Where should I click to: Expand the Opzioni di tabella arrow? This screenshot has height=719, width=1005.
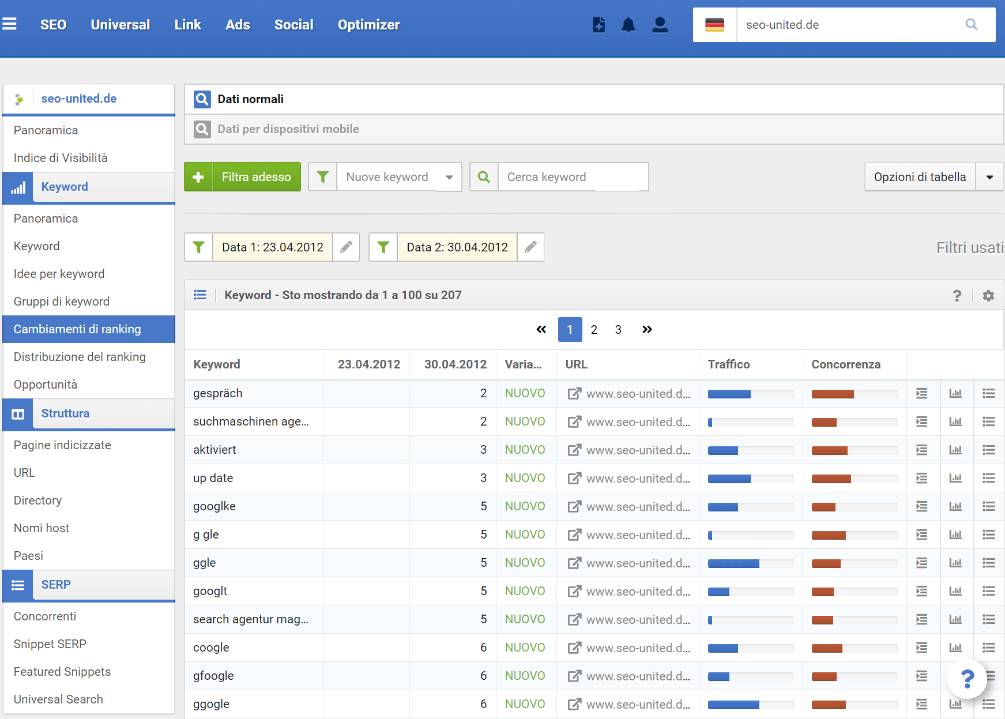click(989, 177)
